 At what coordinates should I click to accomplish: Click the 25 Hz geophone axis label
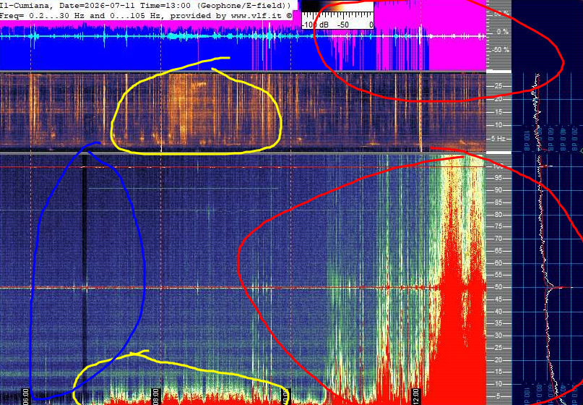[498, 86]
